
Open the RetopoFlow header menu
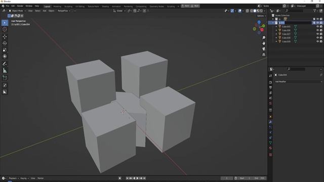click(64, 11)
